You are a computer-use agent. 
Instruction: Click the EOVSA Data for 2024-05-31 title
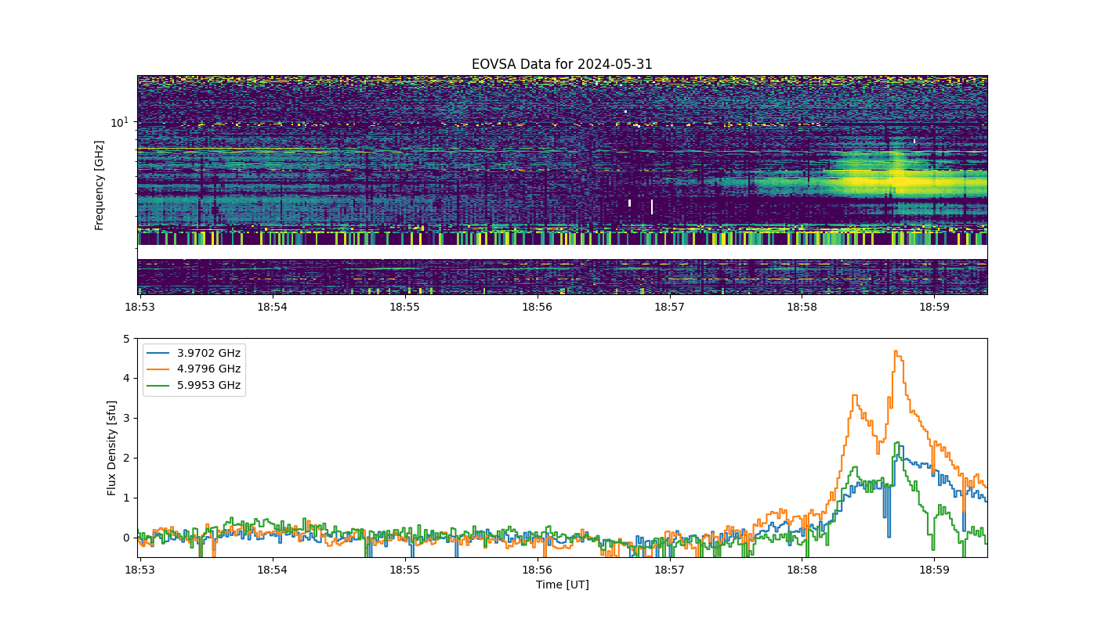[562, 64]
